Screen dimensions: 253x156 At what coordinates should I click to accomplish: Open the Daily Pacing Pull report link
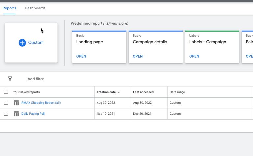(33, 114)
